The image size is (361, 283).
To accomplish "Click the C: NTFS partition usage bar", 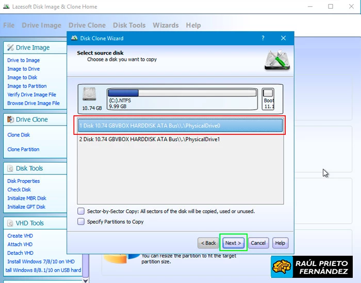I will pos(182,93).
